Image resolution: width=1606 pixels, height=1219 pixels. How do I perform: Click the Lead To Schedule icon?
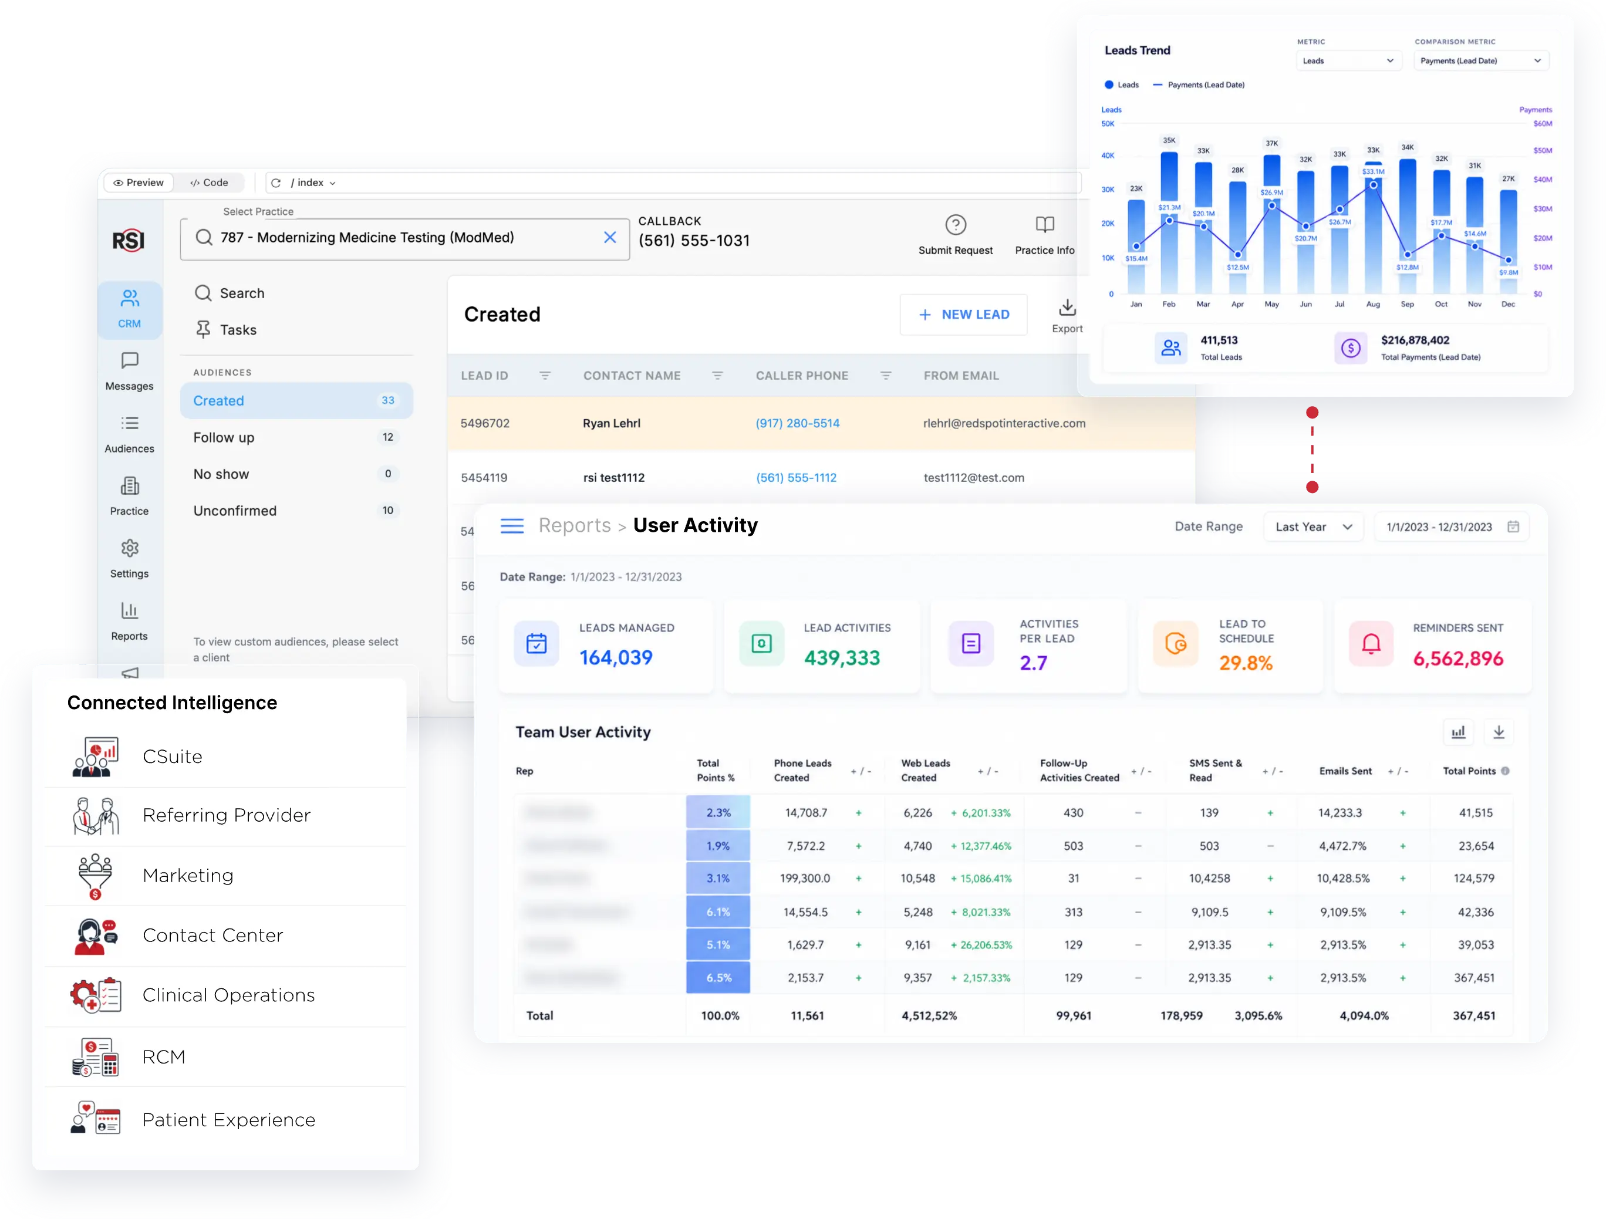(x=1176, y=644)
